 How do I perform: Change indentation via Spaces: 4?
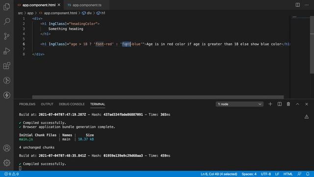pos(249,174)
